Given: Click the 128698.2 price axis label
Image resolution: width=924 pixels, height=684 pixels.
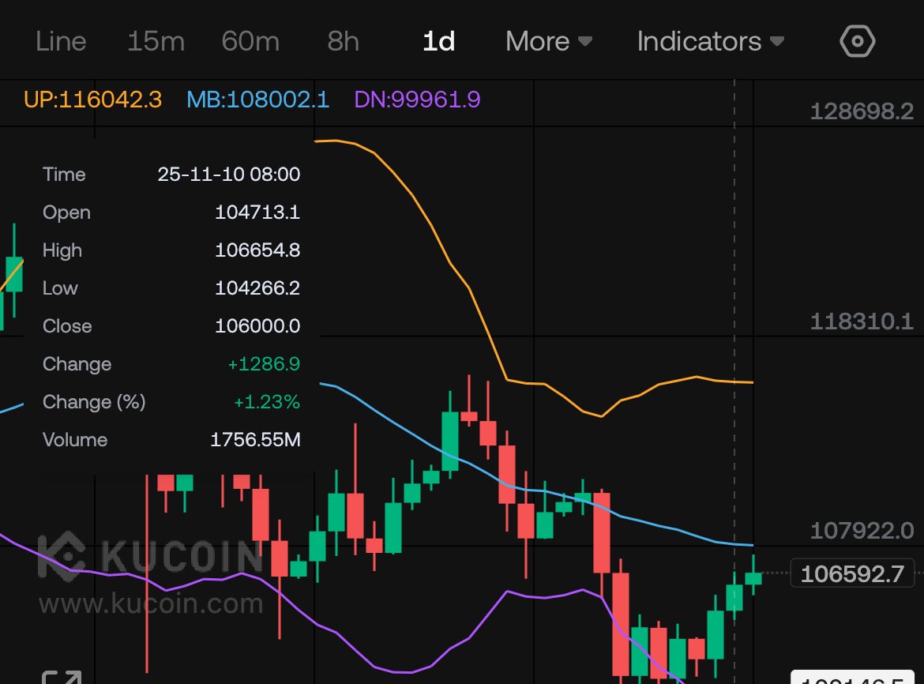Looking at the screenshot, I should pyautogui.click(x=862, y=111).
